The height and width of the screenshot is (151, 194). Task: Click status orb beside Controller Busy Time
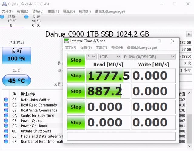pyautogui.click(x=6, y=115)
